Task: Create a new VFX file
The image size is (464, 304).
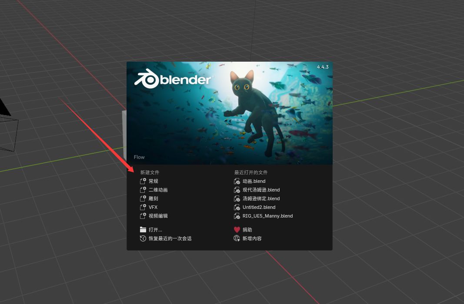Action: point(153,207)
